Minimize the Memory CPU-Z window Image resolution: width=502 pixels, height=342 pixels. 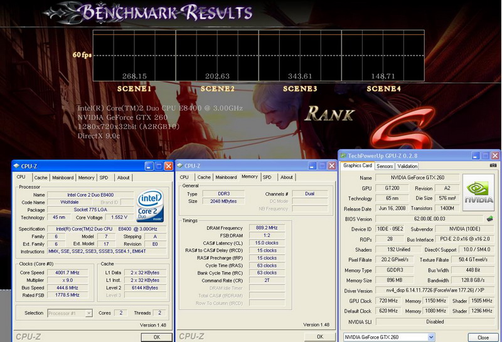coord(312,165)
